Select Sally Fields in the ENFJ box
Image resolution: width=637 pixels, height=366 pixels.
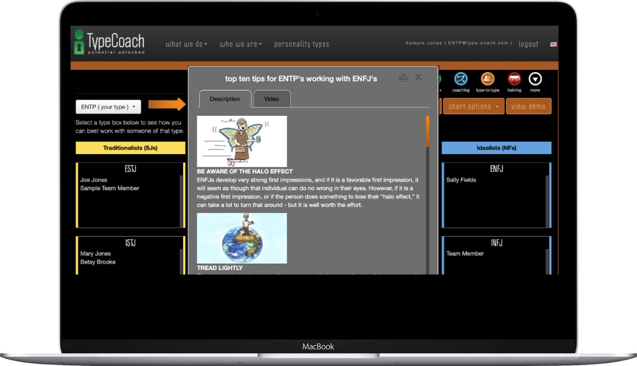coord(461,180)
